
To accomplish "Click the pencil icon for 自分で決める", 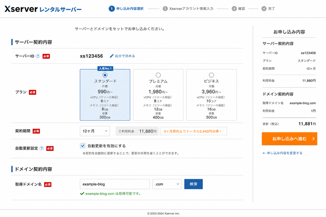I will coord(111,56).
